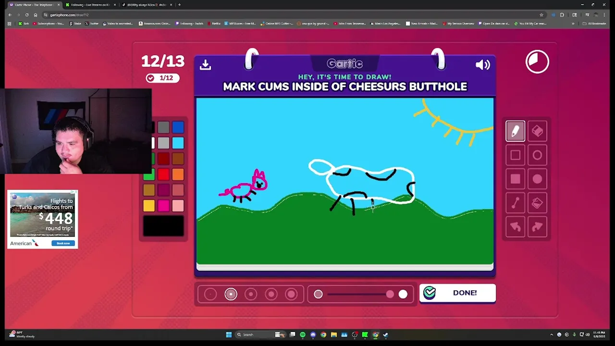This screenshot has height=346, width=615.
Task: Click the Gartic logo at the top
Action: tap(344, 63)
